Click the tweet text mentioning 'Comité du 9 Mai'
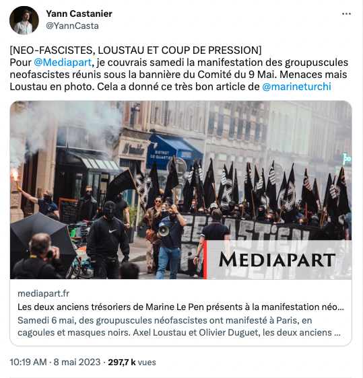Image resolution: width=363 pixels, height=378 pixels. pos(178,75)
